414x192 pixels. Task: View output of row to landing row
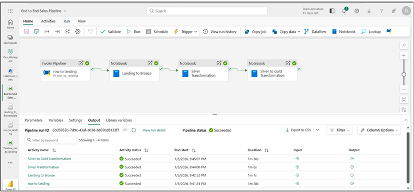point(352,183)
